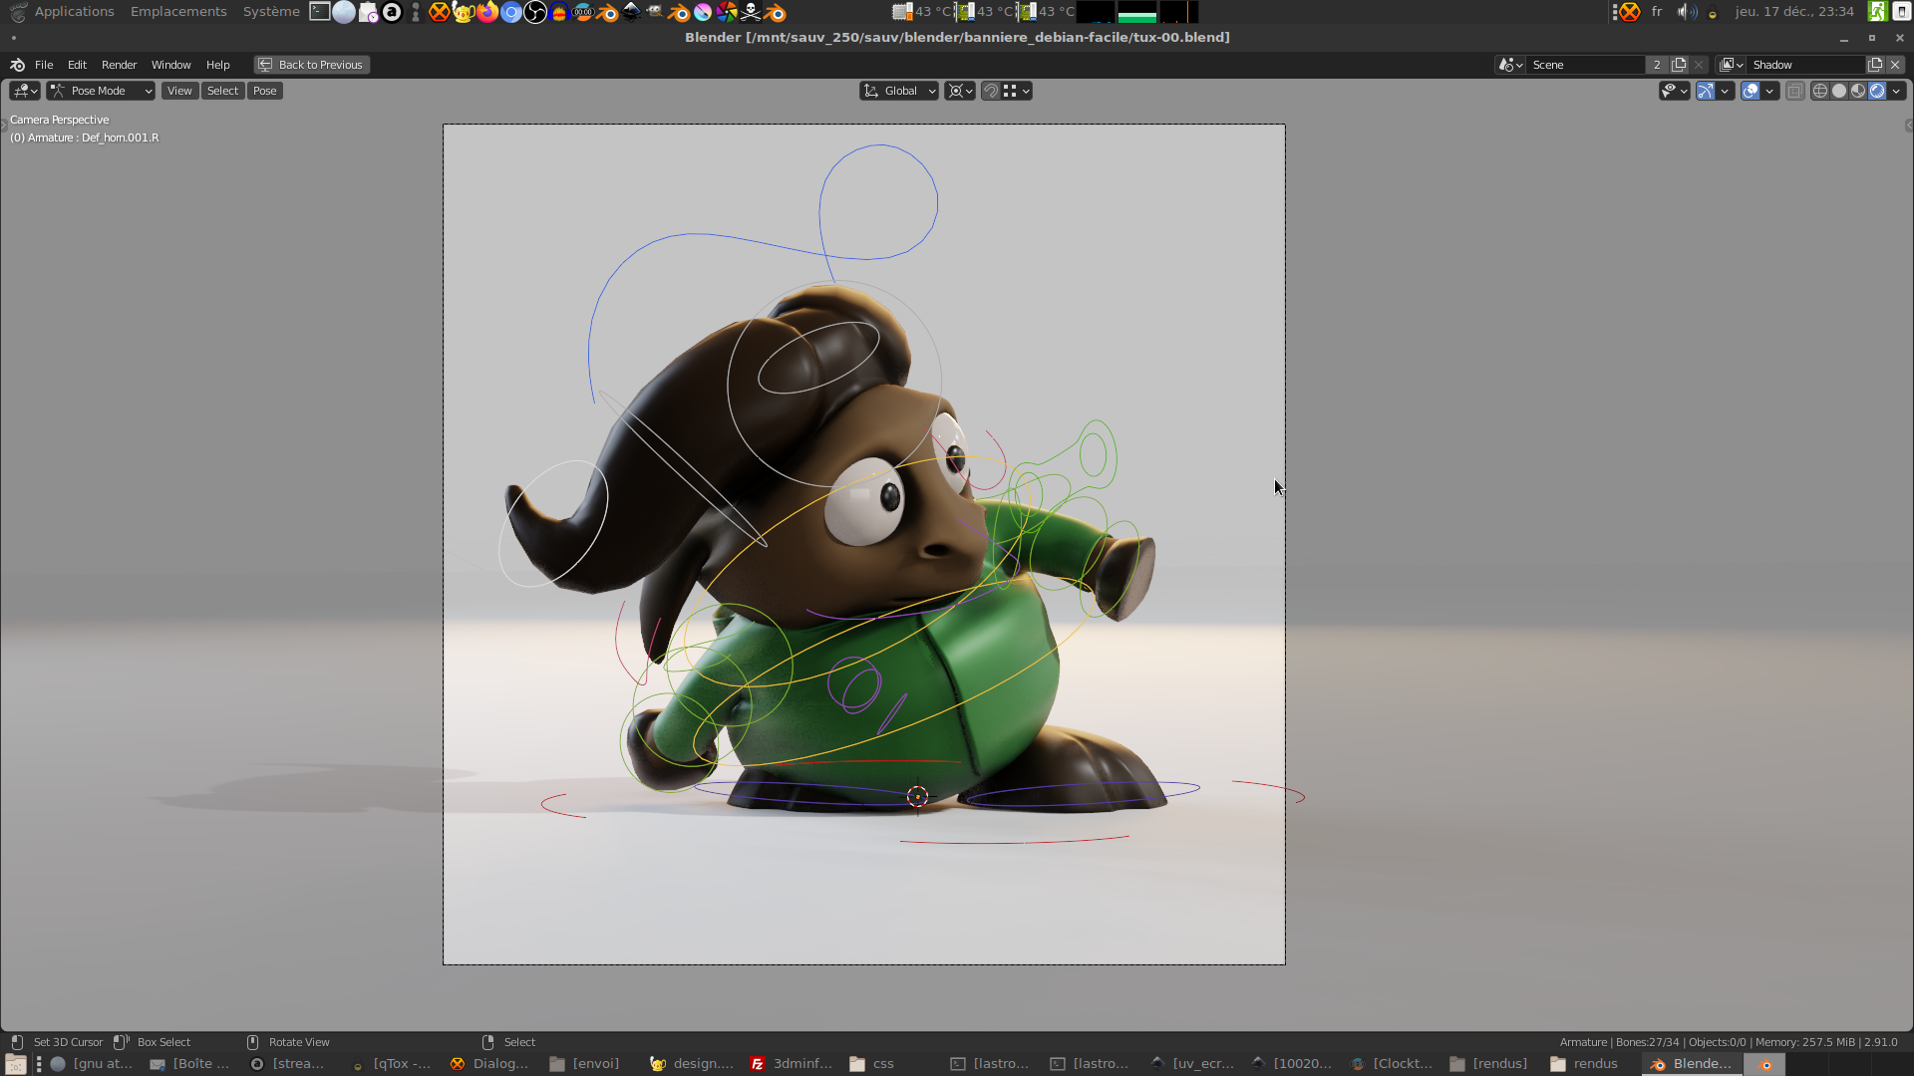Launch Firefox from the top panel
Image resolution: width=1914 pixels, height=1076 pixels.
coord(486,12)
